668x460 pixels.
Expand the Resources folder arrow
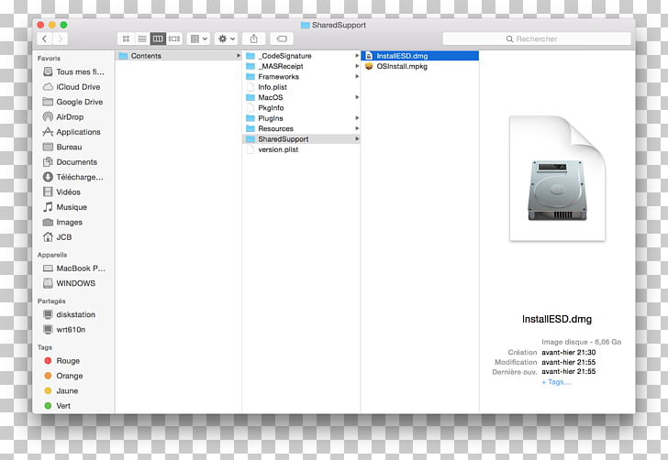[x=357, y=128]
